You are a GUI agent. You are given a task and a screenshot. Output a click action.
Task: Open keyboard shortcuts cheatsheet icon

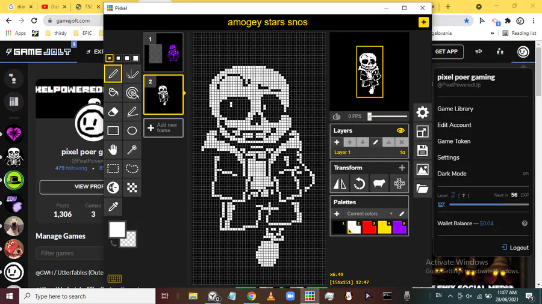pos(114,279)
